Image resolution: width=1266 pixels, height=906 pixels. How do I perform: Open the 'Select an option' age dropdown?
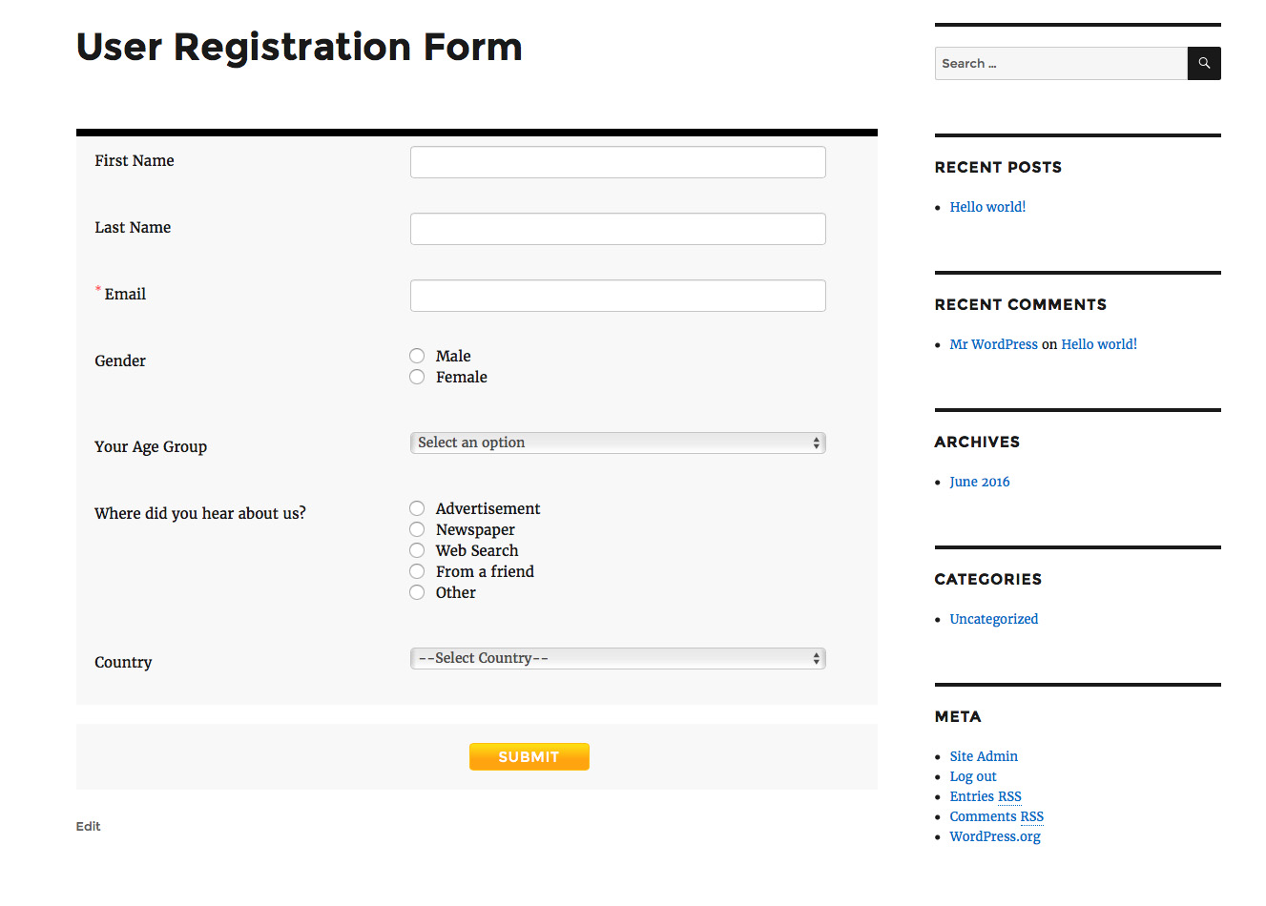(617, 442)
